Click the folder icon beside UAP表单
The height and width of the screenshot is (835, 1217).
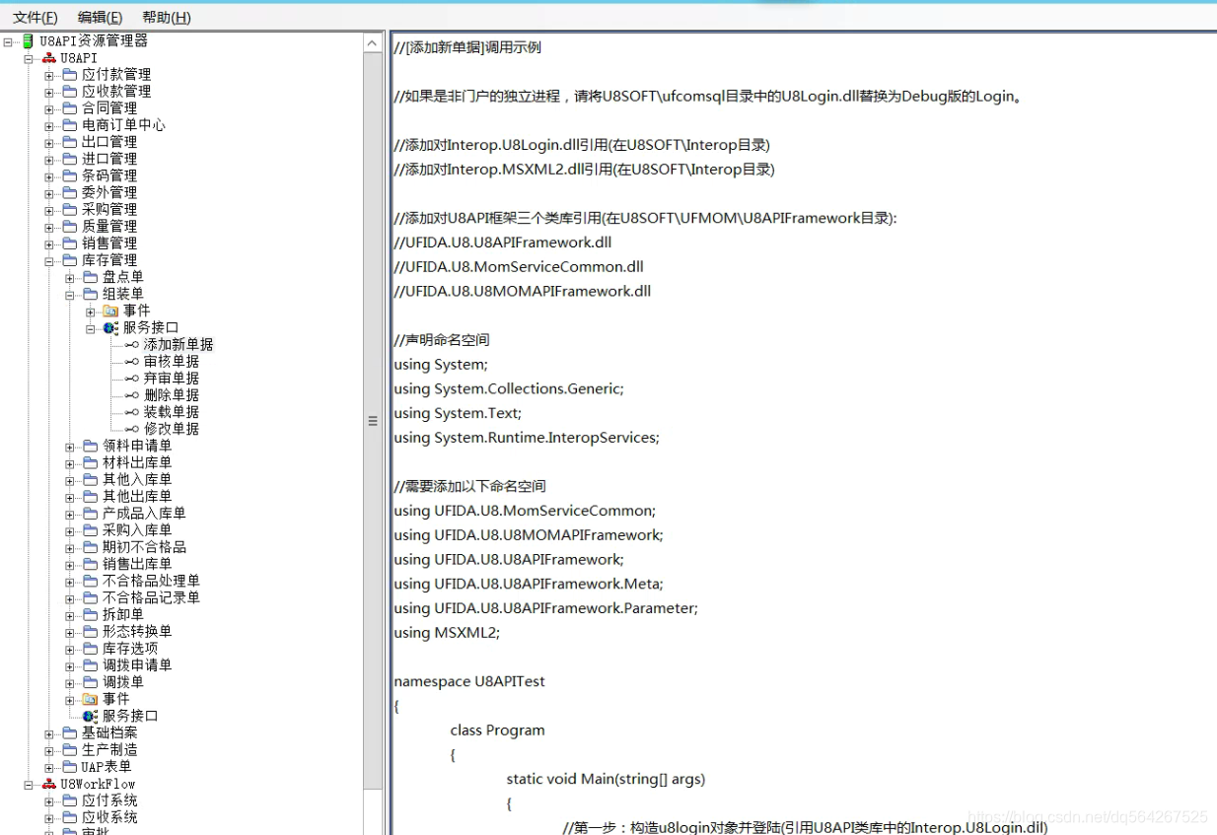tap(69, 767)
